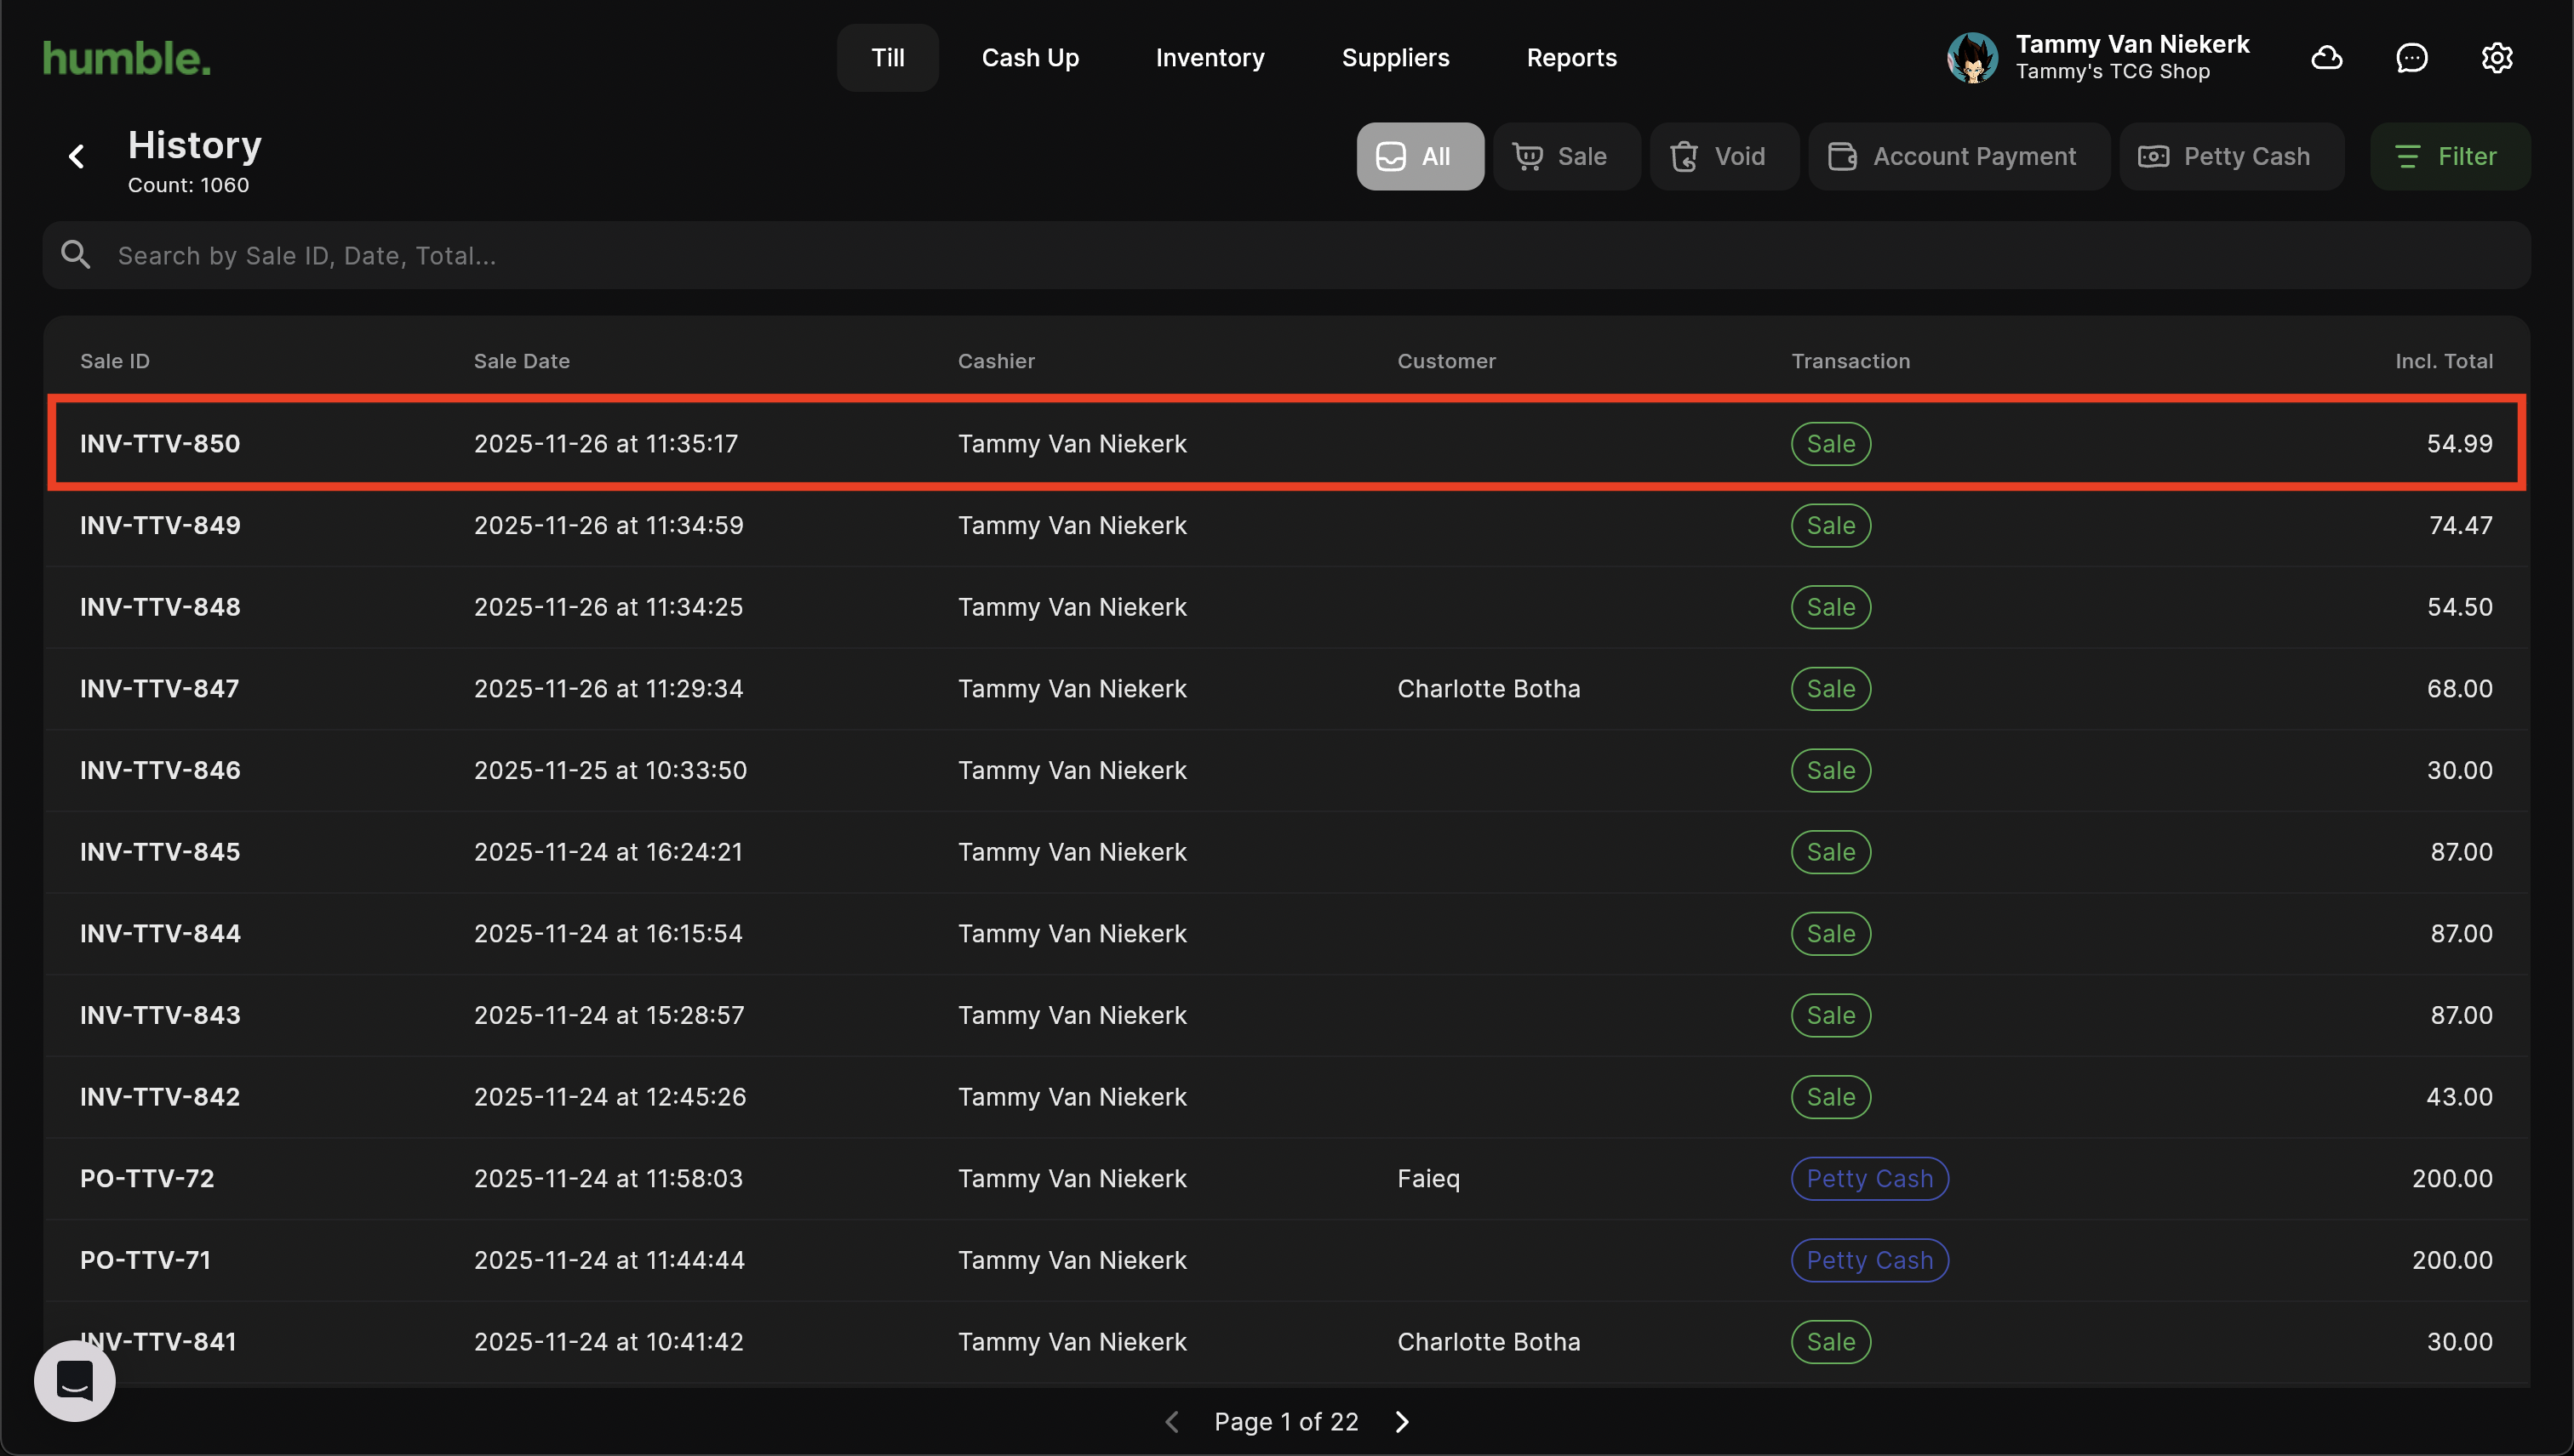Filter history by Void transactions
2574x1456 pixels.
(1722, 157)
